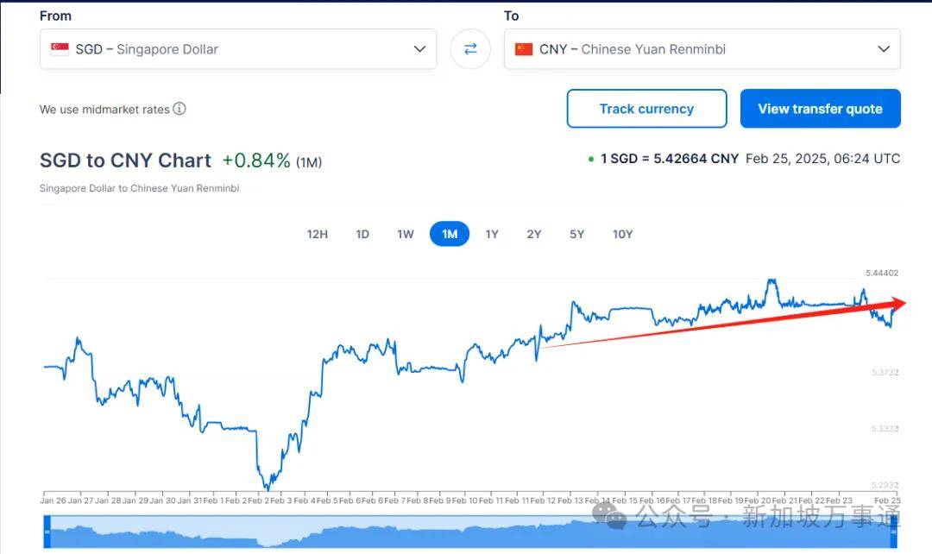Click the WeChat logo watermark icon

point(614,516)
